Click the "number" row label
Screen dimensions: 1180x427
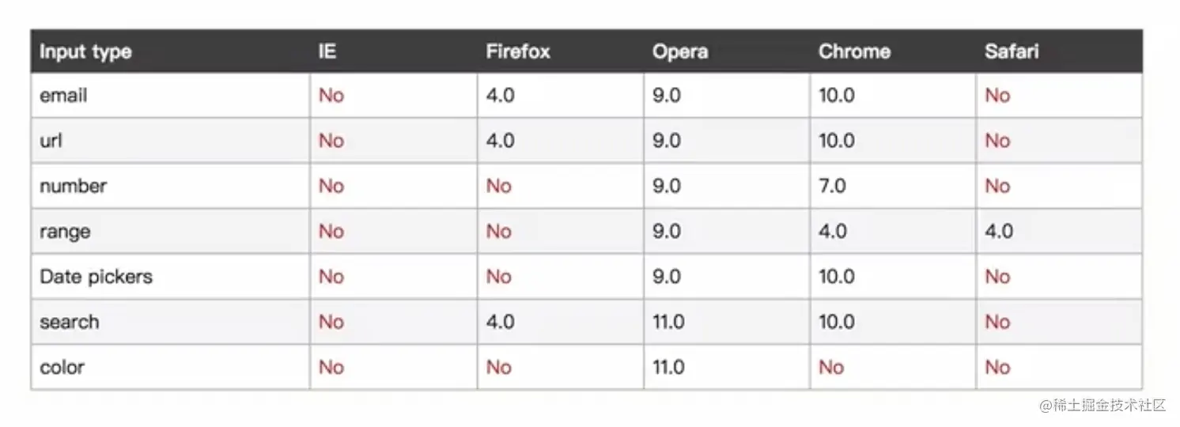73,187
